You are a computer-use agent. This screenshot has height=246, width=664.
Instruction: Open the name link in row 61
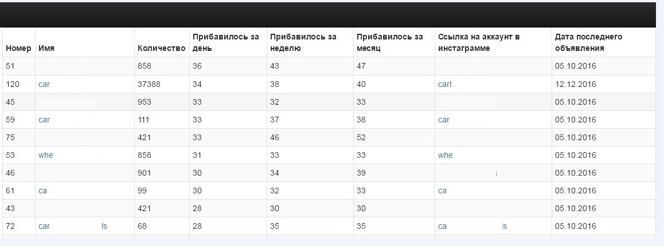(x=43, y=191)
